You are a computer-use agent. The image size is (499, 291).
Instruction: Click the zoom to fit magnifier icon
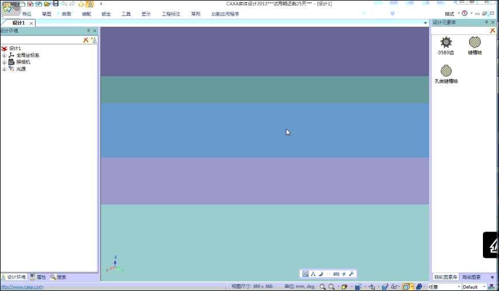click(x=322, y=286)
